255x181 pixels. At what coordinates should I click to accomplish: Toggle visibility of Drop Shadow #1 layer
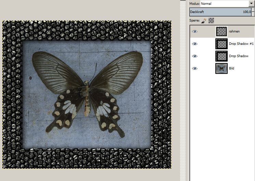(x=195, y=44)
